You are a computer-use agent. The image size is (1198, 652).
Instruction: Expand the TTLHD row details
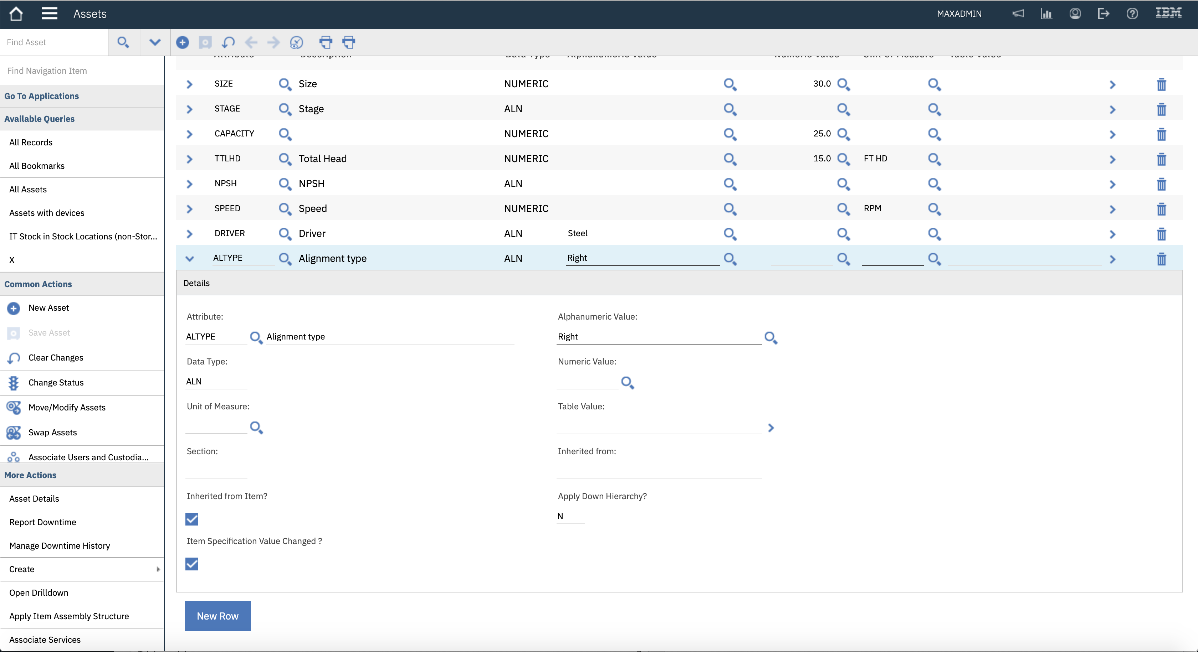(x=189, y=159)
